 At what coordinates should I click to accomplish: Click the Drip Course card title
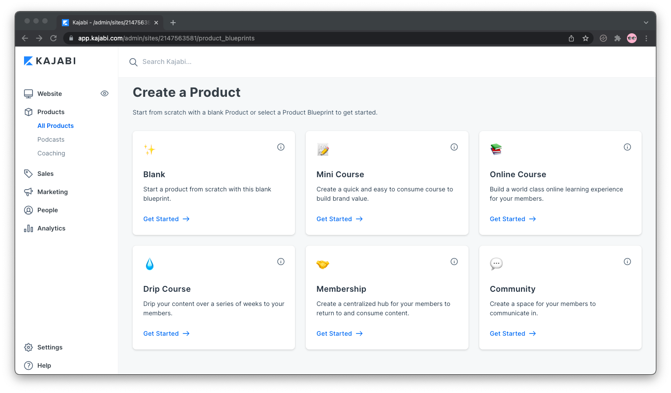click(x=167, y=289)
